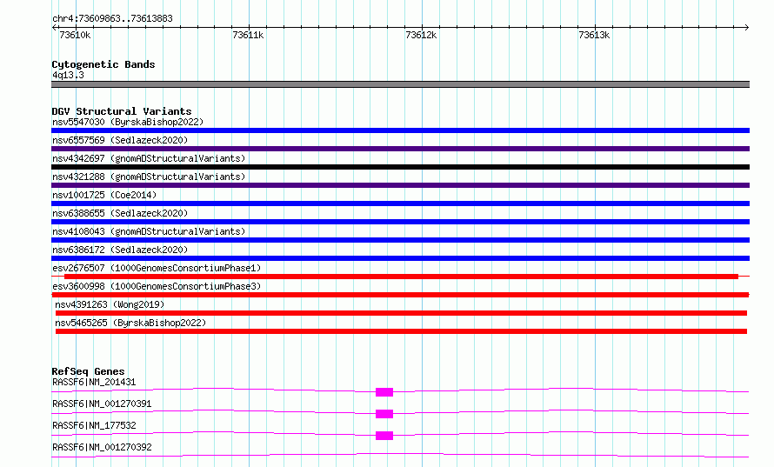Select the gray 4q13.3 cytogenetic band bar
The width and height of the screenshot is (774, 467).
[400, 84]
